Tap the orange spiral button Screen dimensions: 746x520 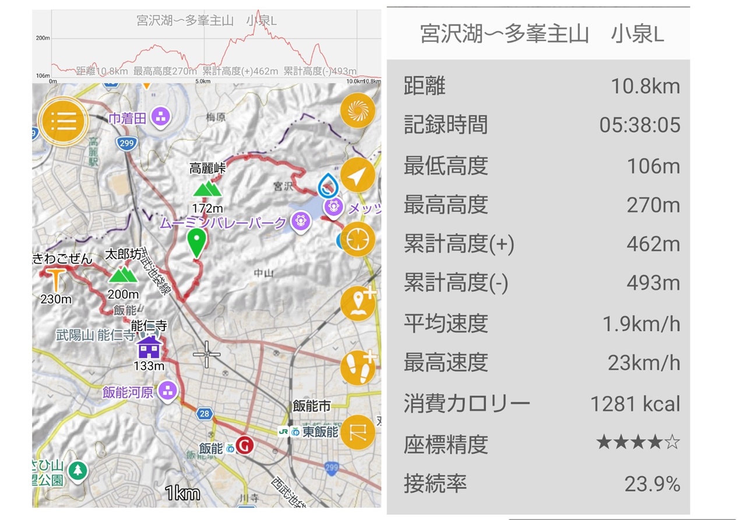[x=357, y=111]
